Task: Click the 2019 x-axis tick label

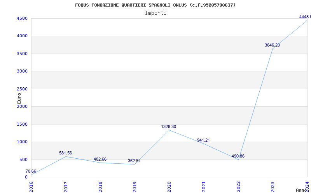Action: click(135, 187)
